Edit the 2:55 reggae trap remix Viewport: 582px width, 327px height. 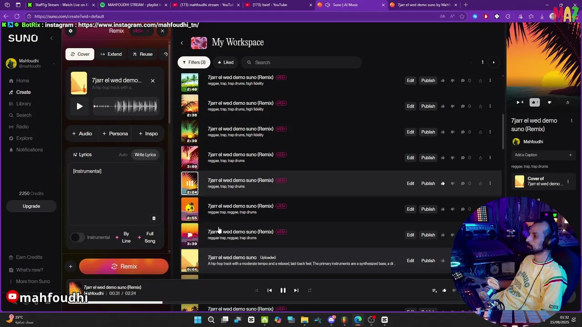[411, 209]
